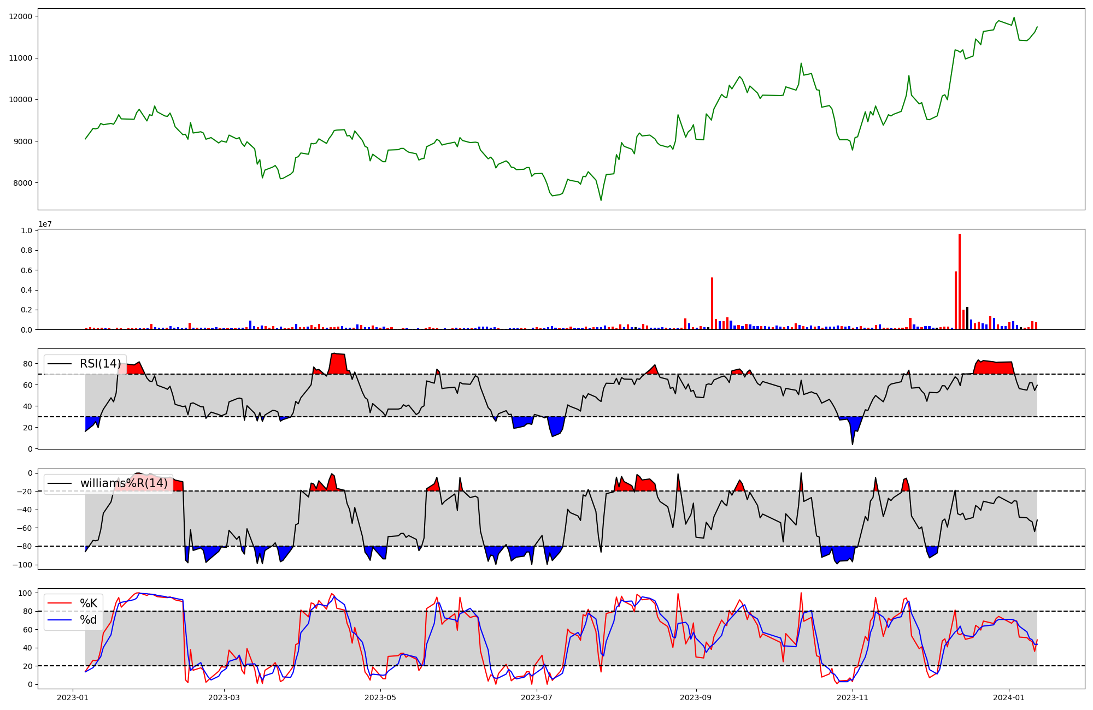Viewport: 1093px width, 710px height.
Task: Click the 2023-09 x-axis date label
Action: 696,697
